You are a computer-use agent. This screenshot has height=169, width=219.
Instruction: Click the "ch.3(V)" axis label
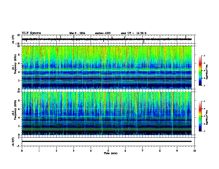click(x=13, y=142)
